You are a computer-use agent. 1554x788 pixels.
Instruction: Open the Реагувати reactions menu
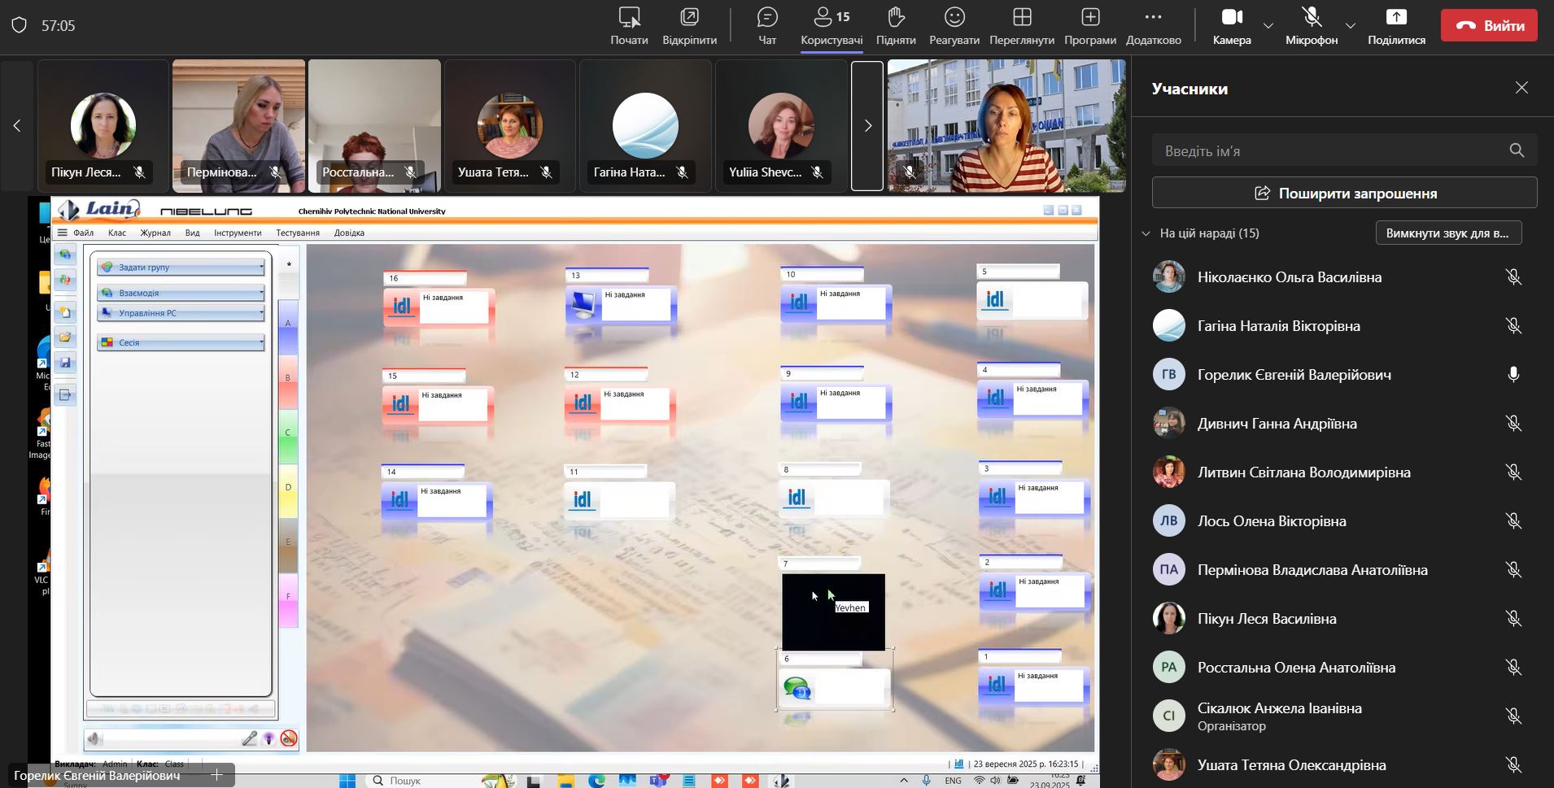coord(954,18)
